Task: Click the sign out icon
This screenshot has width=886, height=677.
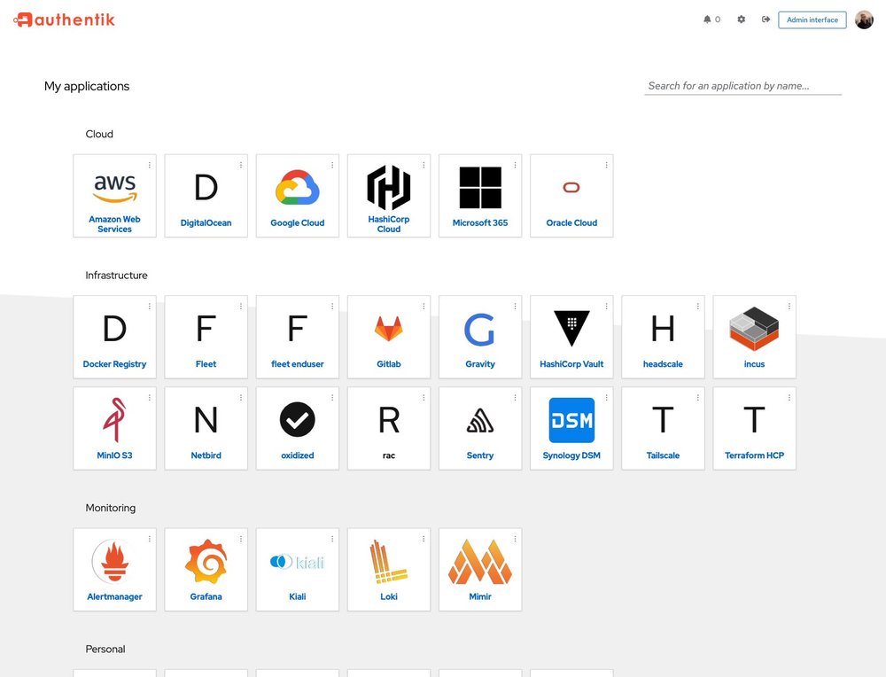Action: (x=766, y=19)
